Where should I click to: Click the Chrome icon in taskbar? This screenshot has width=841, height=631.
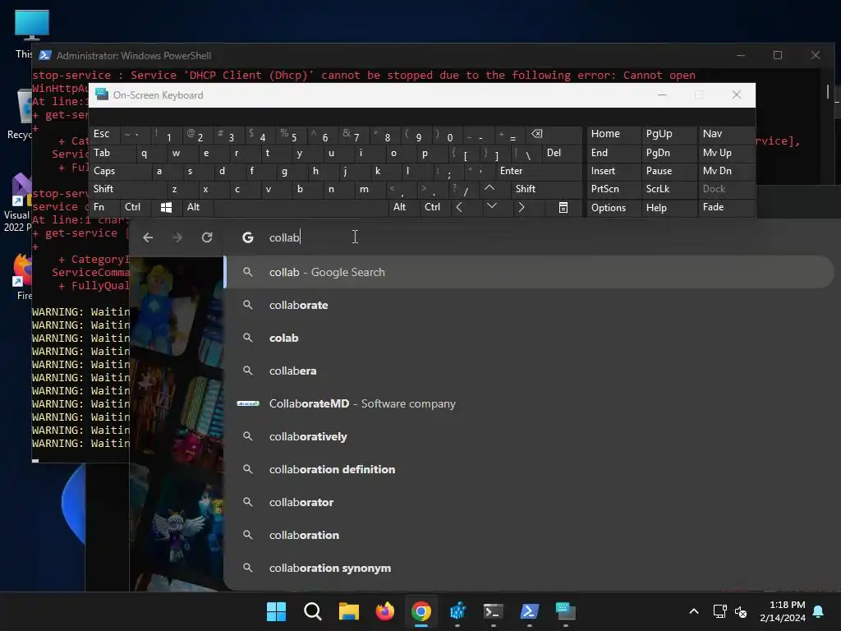(421, 611)
